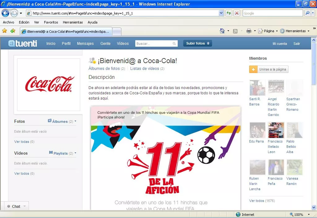Open Listas de vídeos (2) link
The width and height of the screenshot is (317, 218).
[147, 68]
